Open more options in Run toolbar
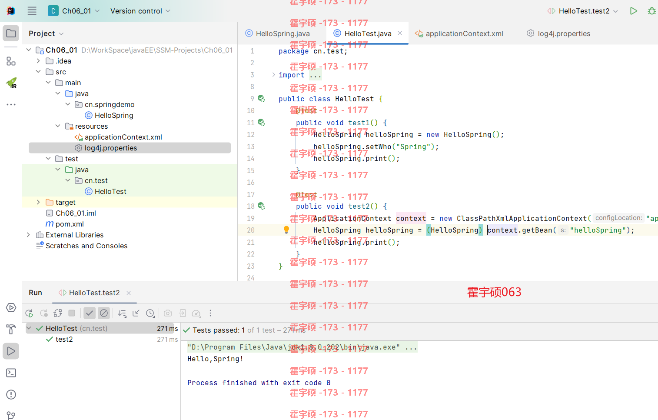658x420 pixels. [210, 313]
